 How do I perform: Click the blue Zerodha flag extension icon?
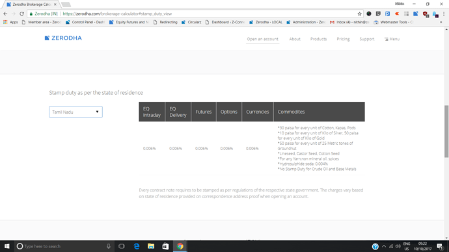click(x=416, y=14)
